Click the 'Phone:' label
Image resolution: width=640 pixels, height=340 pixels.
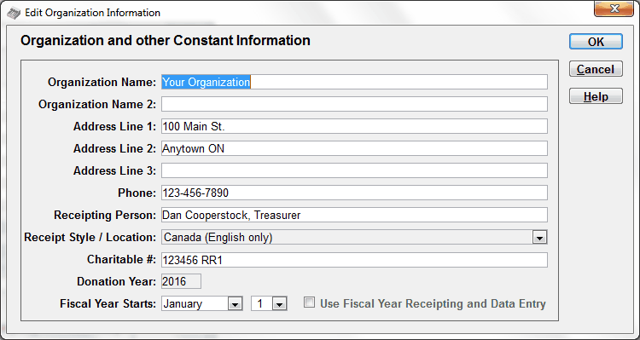pos(137,193)
